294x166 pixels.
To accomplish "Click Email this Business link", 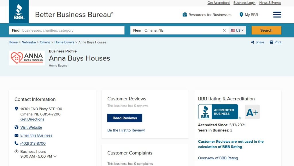I will tap(36, 135).
